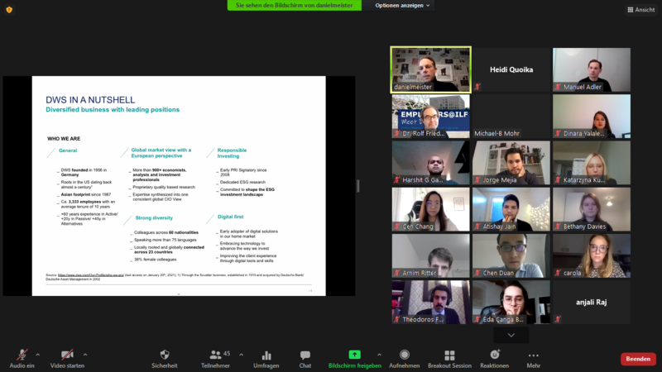Select Dinara Yalale... video tile

[592, 116]
